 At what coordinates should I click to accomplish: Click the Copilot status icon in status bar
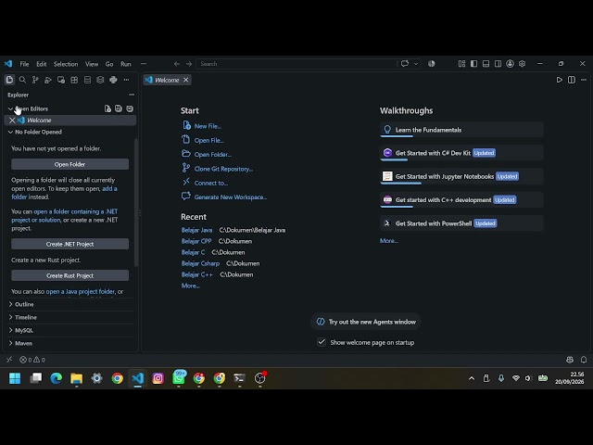[x=570, y=360]
